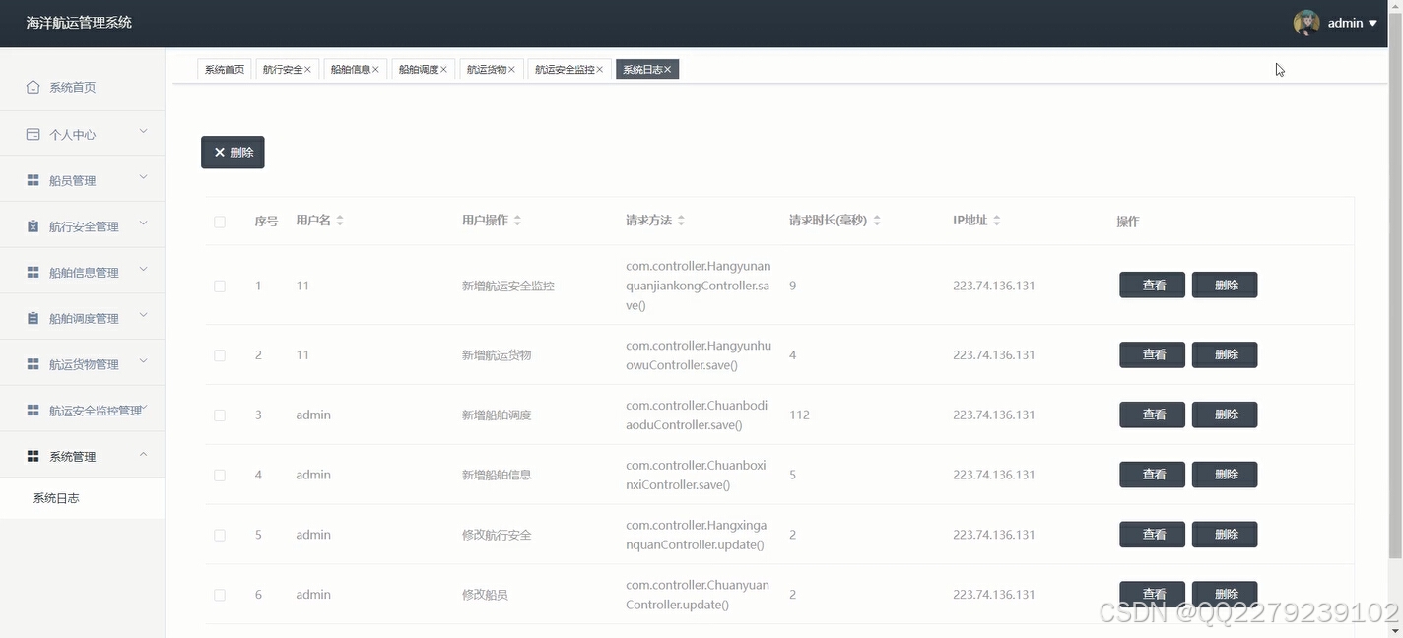The width and height of the screenshot is (1403, 638).
Task: Click the admin profile avatar picture
Action: click(1305, 23)
